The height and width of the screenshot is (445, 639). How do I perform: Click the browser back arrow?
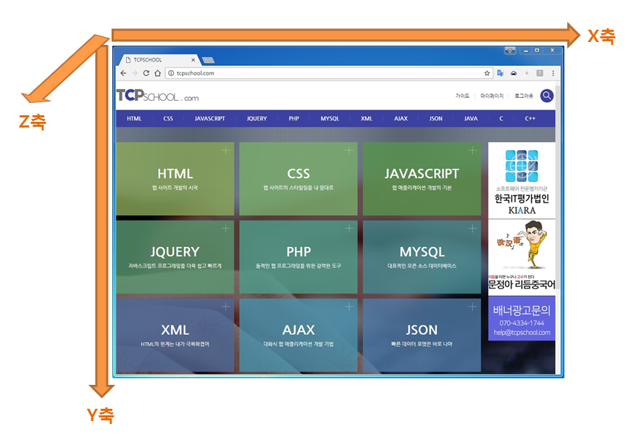(123, 73)
